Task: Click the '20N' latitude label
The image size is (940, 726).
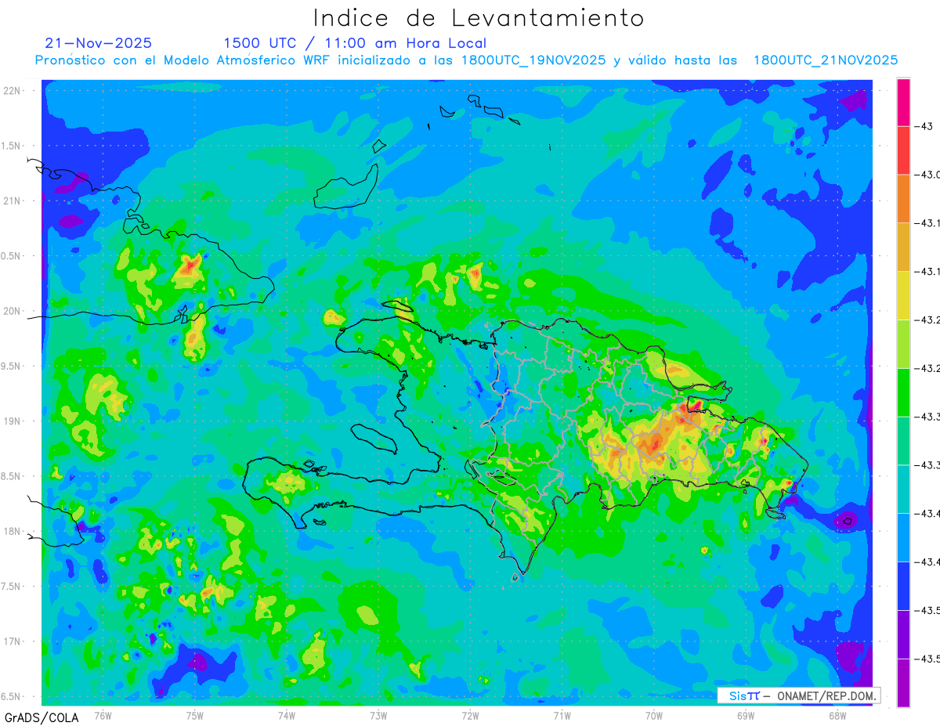Action: pos(13,311)
